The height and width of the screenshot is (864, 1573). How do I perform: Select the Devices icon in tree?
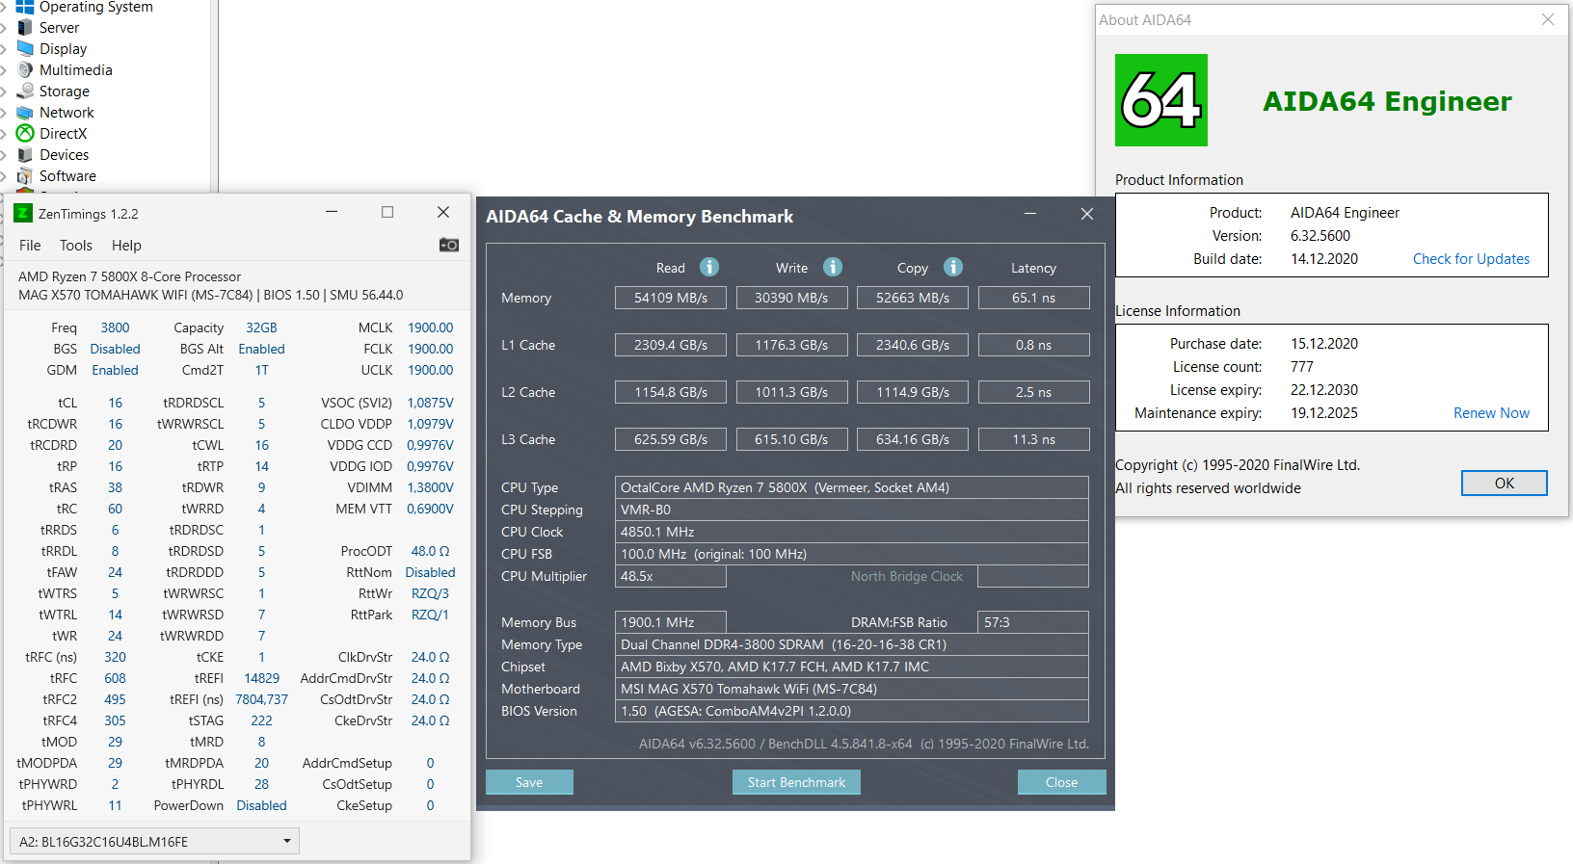(25, 154)
